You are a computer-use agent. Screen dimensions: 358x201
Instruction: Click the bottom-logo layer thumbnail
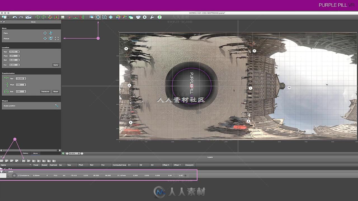tap(14, 176)
